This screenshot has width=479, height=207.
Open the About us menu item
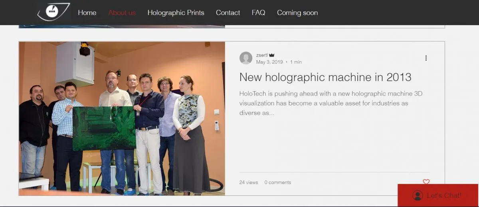(122, 13)
